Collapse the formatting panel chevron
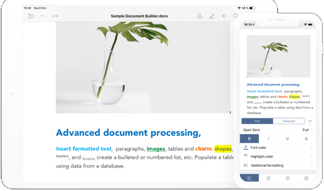The height and width of the screenshot is (191, 324). coord(310,121)
